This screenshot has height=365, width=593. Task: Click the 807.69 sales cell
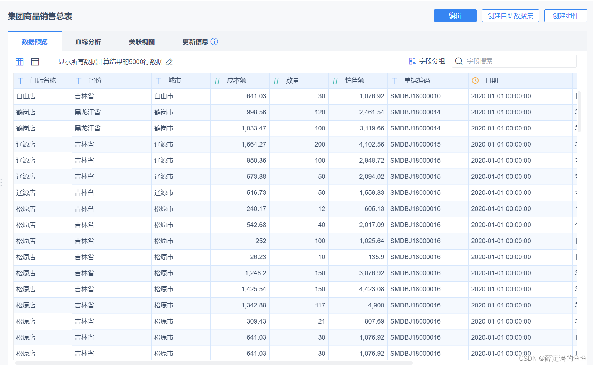[358, 321]
